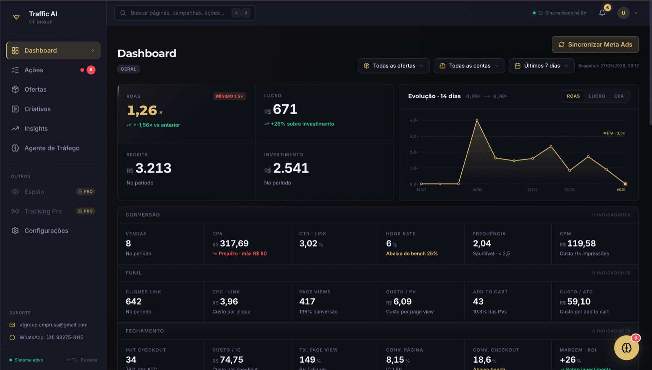Expand the user menu chevron
Viewport: 652px width, 370px height.
[x=636, y=13]
